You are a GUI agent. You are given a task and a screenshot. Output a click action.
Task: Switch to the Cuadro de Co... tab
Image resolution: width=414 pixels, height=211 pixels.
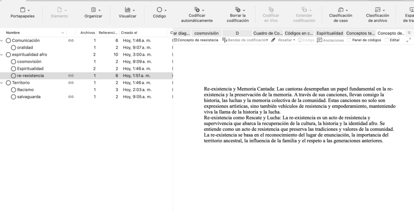(268, 33)
